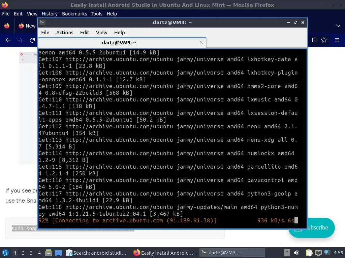The width and height of the screenshot is (345, 258).
Task: Click the show desktop icon in the taskbar
Action: [58, 253]
